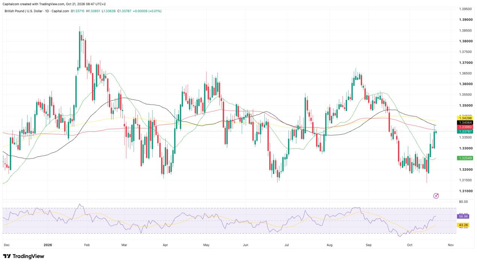Click the purple lightning bolt event icon
The width and height of the screenshot is (477, 264).
436,196
